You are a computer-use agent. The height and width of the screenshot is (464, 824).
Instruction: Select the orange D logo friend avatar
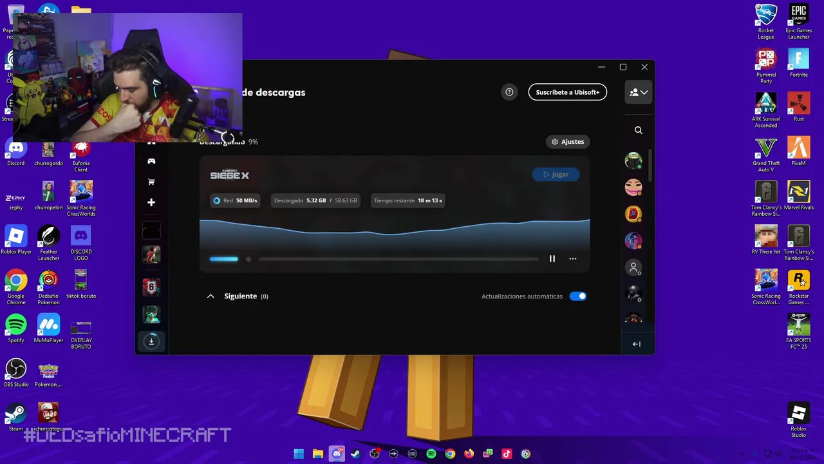pos(633,214)
